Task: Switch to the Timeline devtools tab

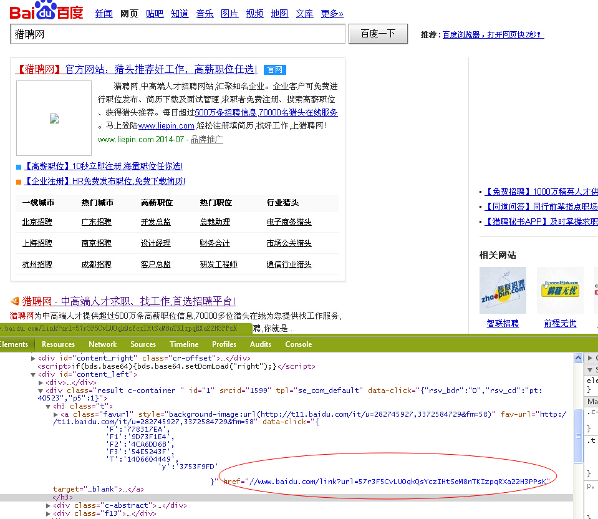Action: [184, 344]
